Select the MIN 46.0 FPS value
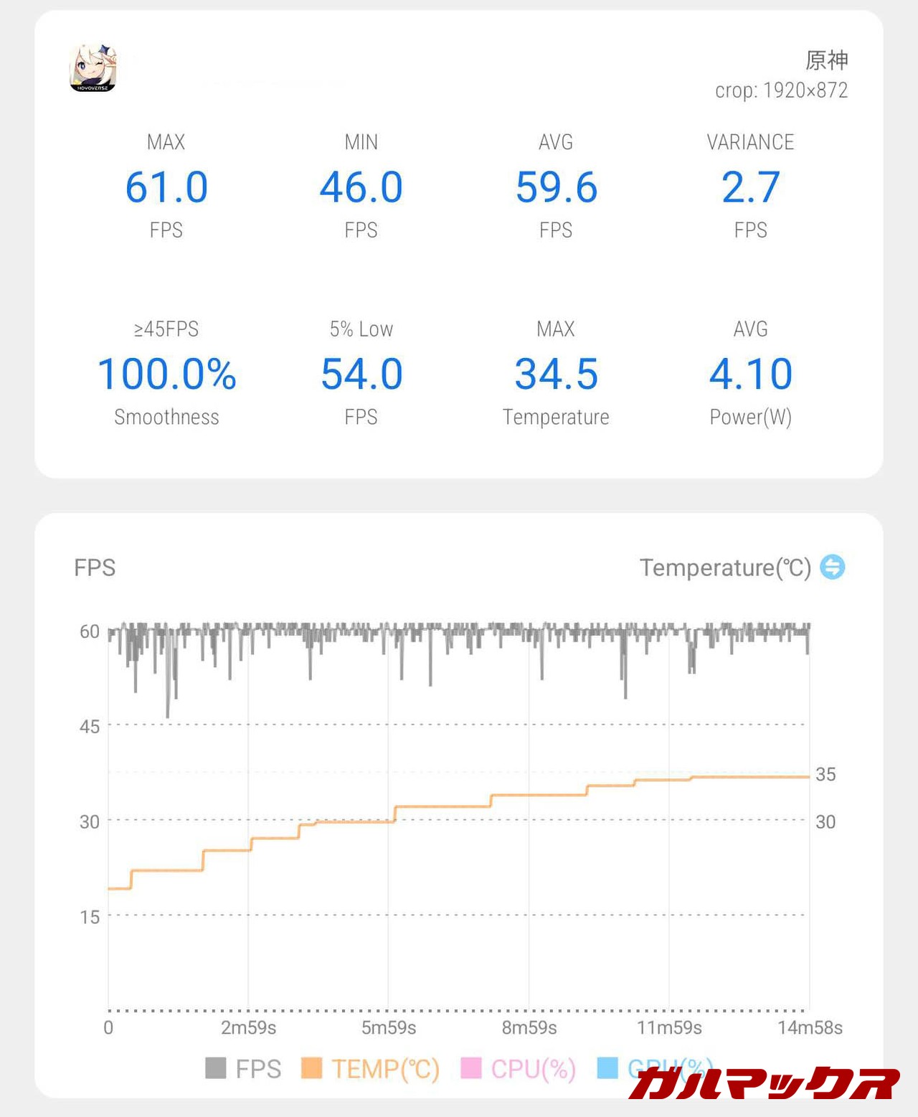The height and width of the screenshot is (1117, 918). (x=361, y=187)
